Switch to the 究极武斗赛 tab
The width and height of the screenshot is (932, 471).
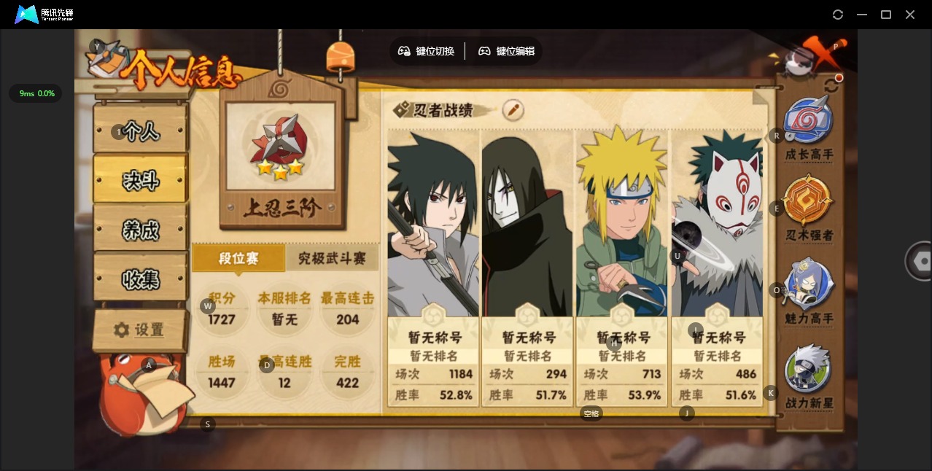point(332,258)
